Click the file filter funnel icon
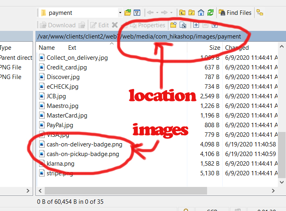This screenshot has height=211, width=286. point(137,12)
